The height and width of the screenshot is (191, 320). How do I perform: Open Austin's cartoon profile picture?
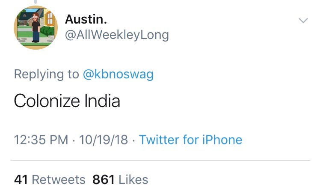(36, 27)
